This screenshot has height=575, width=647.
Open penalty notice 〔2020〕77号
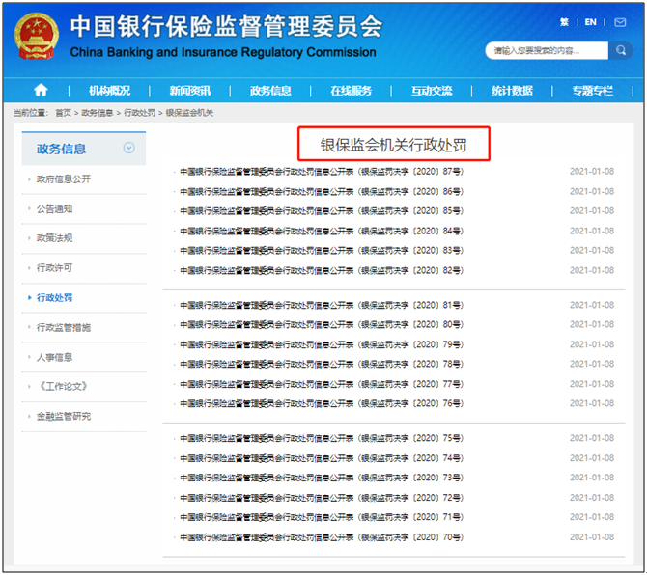[x=322, y=384]
